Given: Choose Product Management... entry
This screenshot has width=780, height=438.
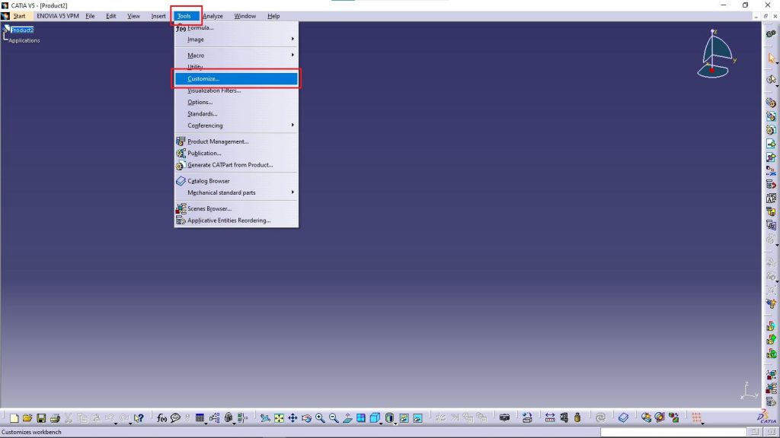Looking at the screenshot, I should (x=236, y=141).
